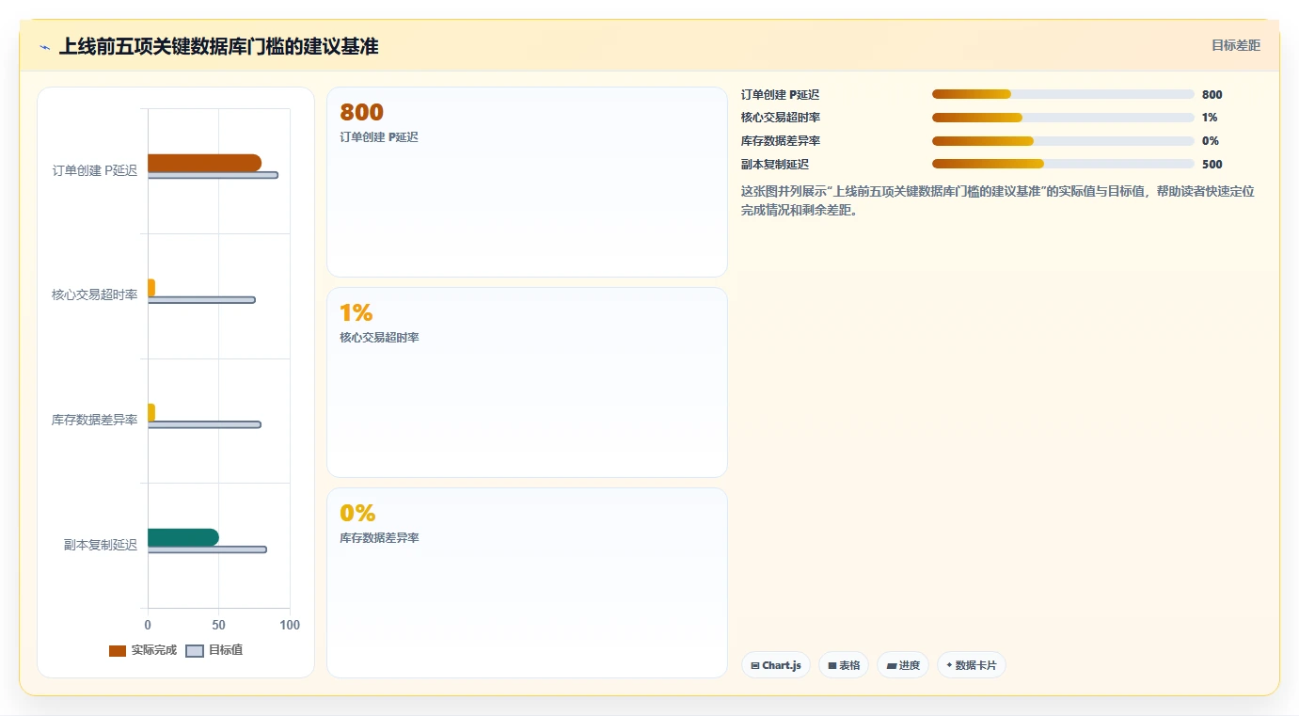
Task: Click the 50 tick on the chart axis
Action: point(218,626)
